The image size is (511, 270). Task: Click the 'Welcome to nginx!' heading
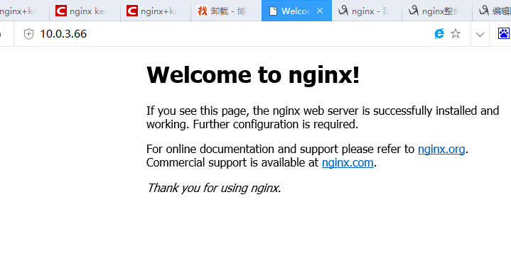click(x=253, y=75)
